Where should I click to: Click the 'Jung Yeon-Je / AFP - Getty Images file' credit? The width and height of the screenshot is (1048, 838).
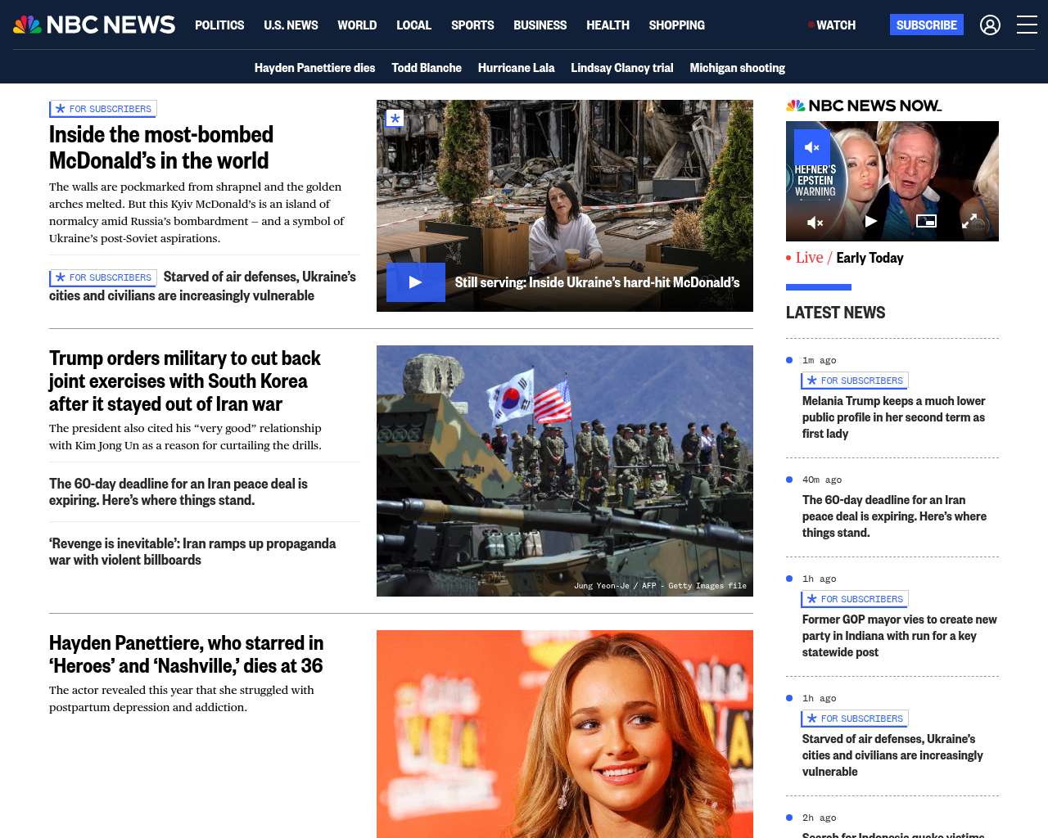tap(660, 586)
